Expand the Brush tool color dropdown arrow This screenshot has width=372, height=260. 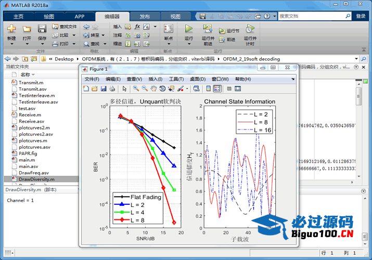click(x=187, y=89)
